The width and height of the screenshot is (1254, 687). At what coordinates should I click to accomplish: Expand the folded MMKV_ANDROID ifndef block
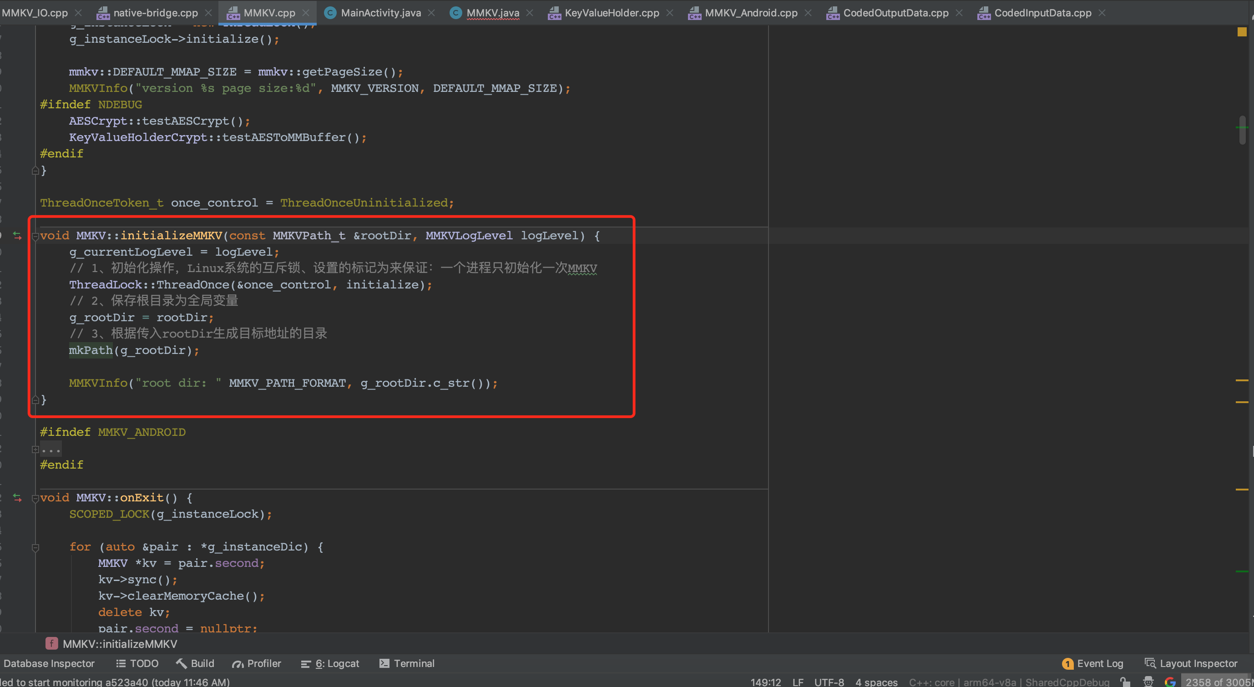[x=35, y=449]
